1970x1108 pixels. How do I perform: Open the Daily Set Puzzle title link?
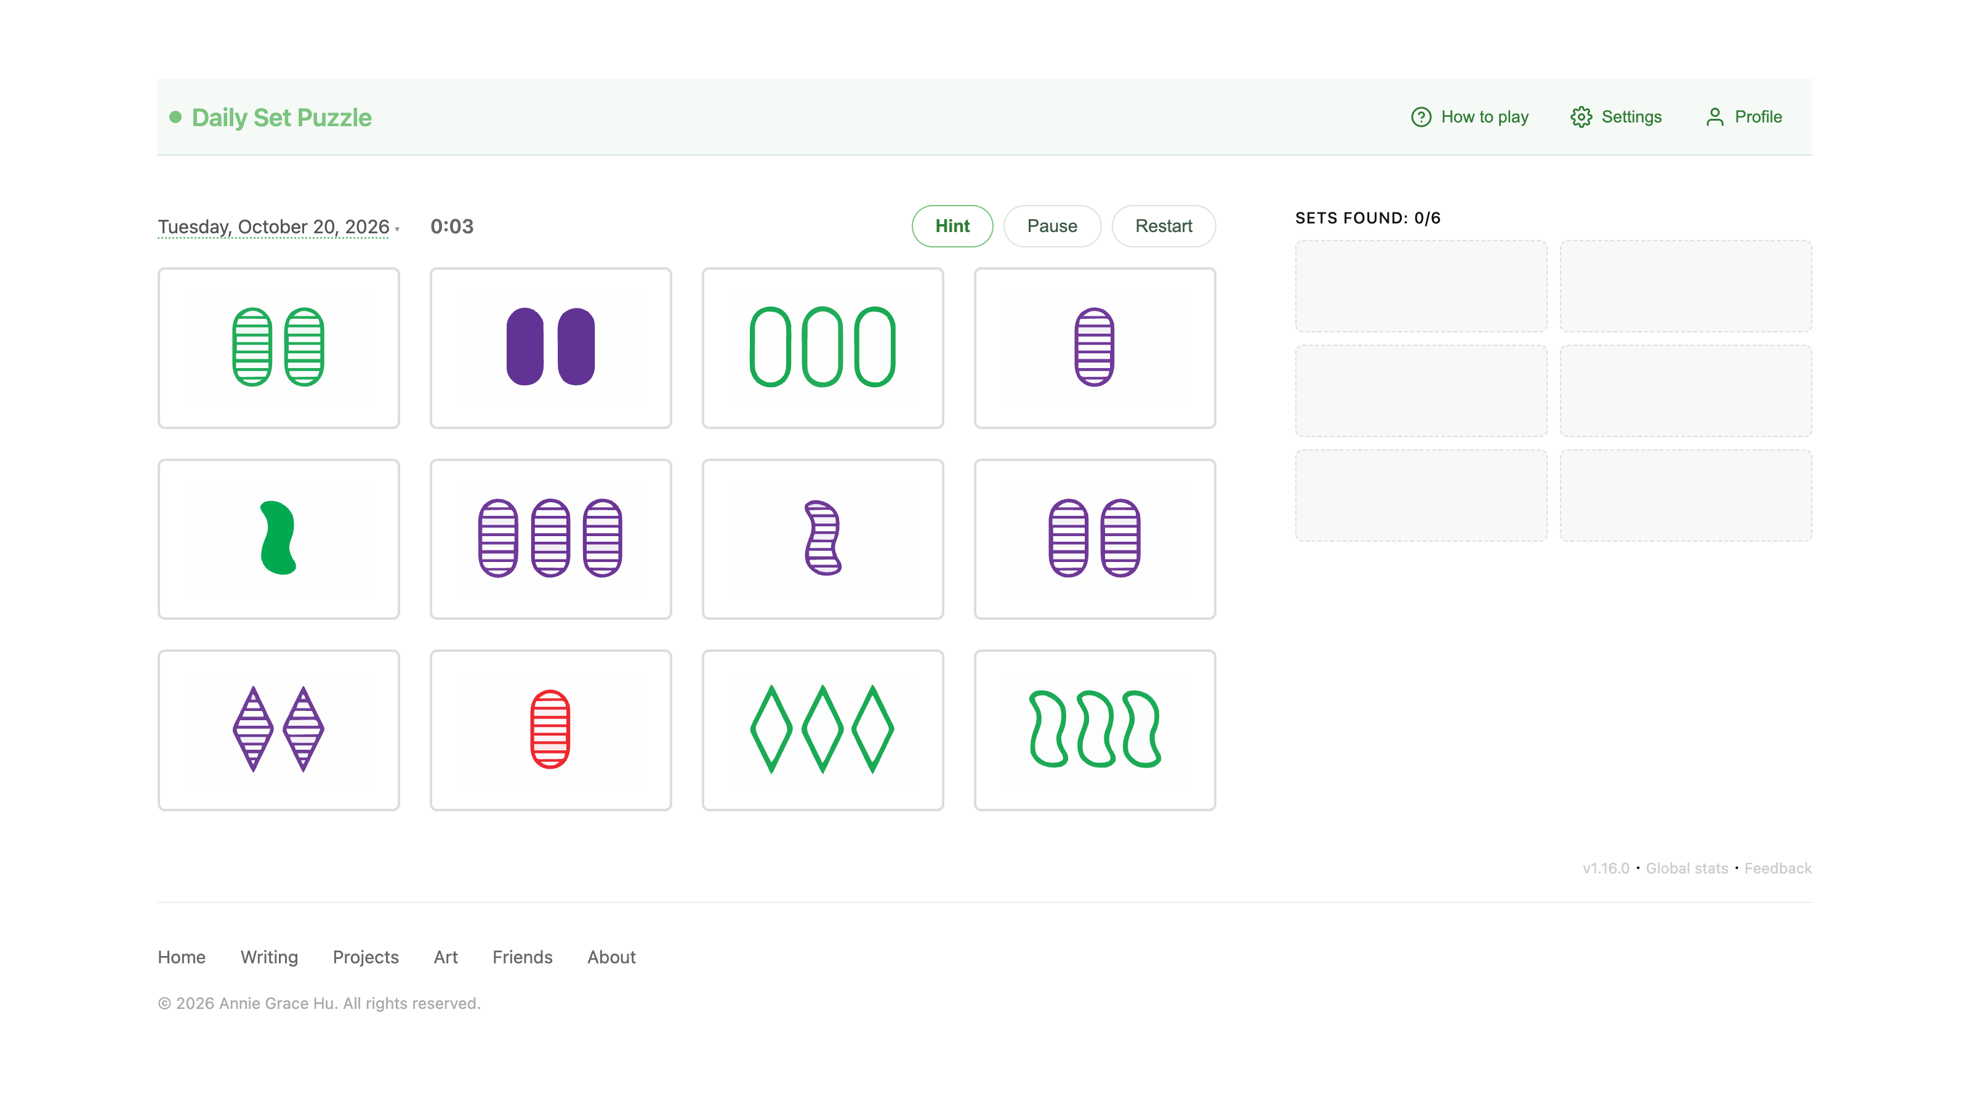[281, 118]
